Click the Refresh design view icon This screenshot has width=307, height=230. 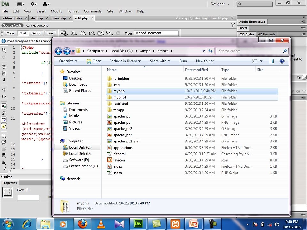pyautogui.click(x=118, y=33)
